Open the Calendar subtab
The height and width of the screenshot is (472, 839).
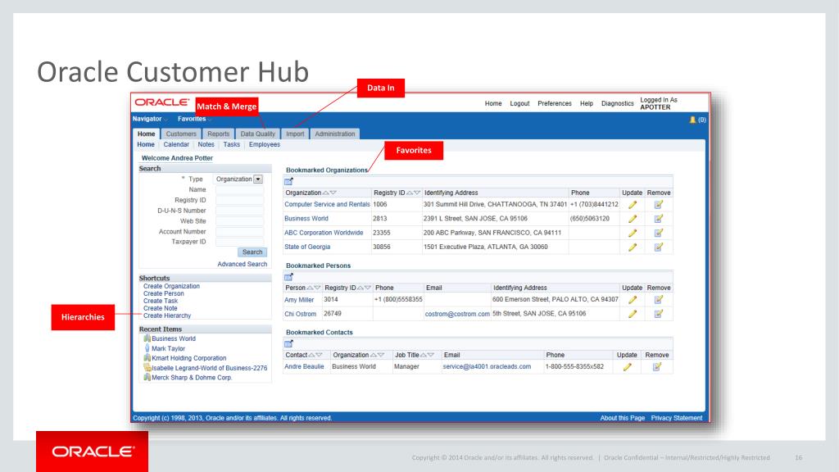(x=176, y=144)
